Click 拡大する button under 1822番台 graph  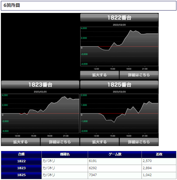(99, 75)
